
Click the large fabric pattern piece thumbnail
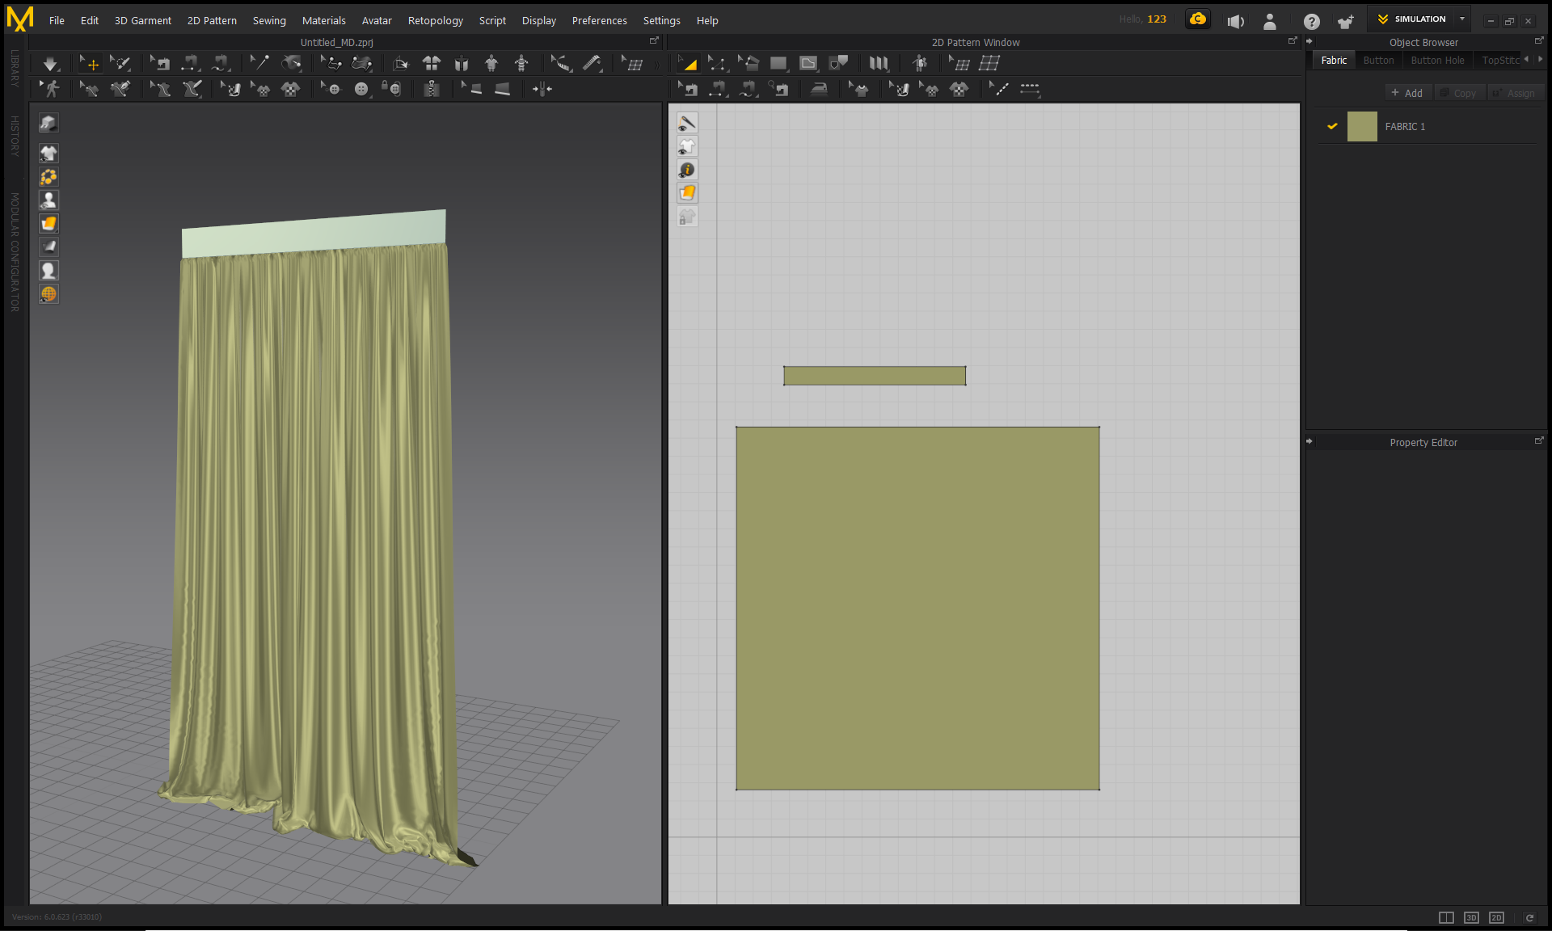918,608
